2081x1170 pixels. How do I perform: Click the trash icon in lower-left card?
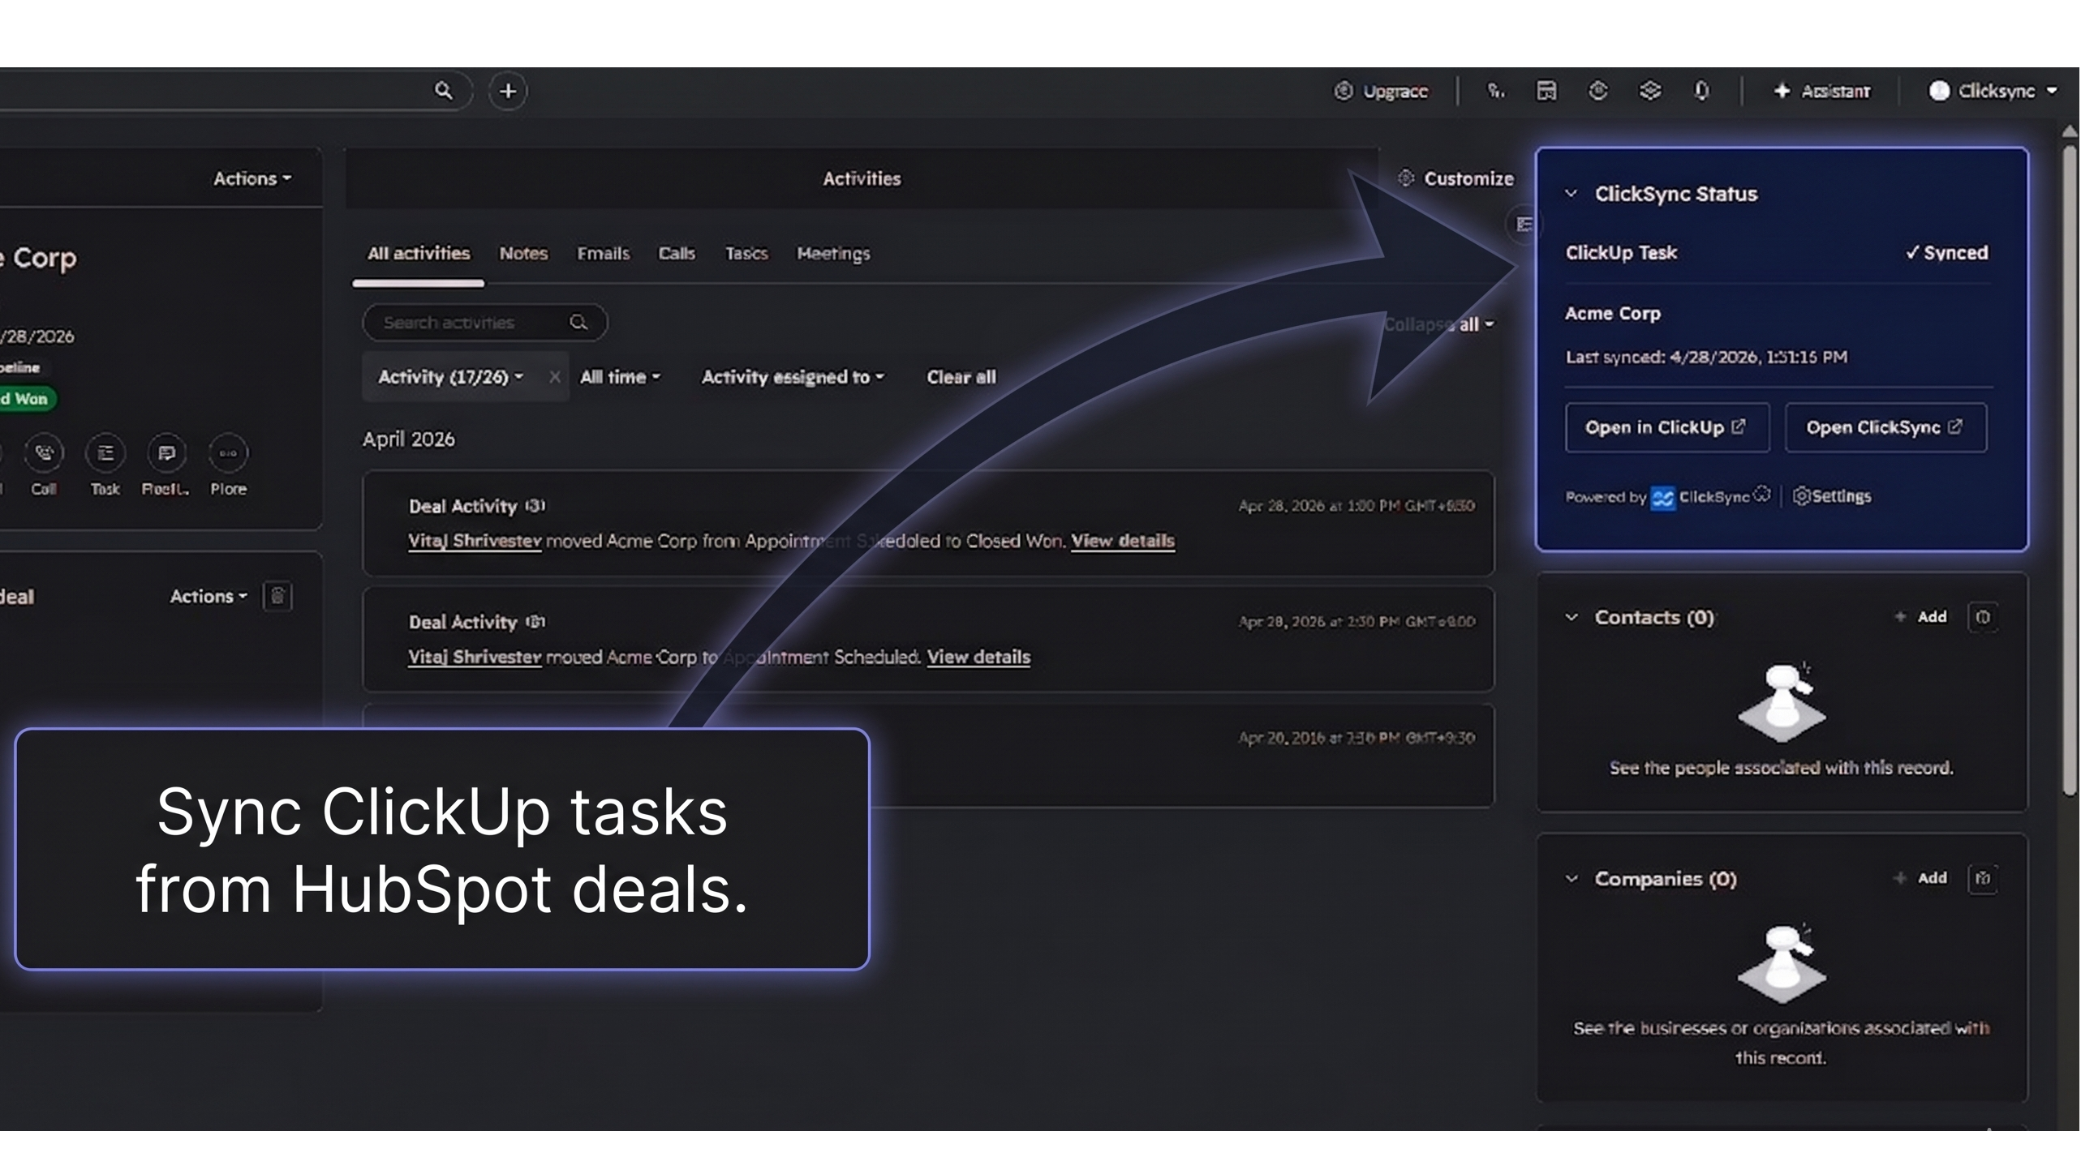point(277,597)
